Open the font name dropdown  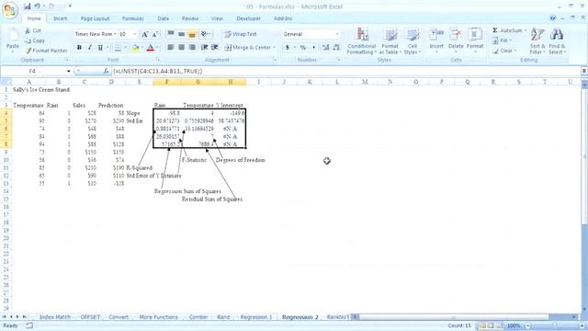coord(115,34)
